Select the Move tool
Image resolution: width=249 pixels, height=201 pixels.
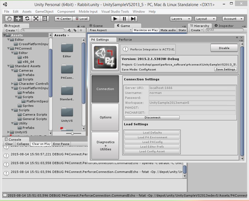[18, 19]
